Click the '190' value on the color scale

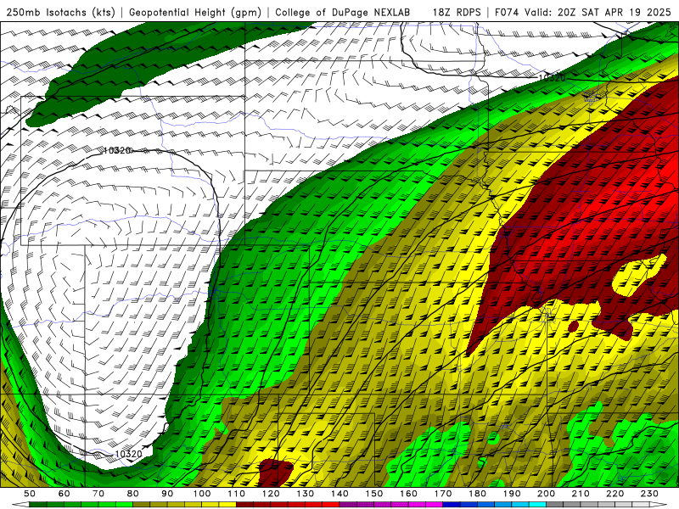513,494
